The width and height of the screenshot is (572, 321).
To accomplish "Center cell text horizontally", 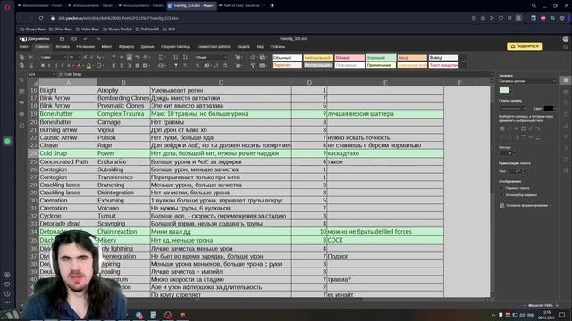I will point(122,65).
